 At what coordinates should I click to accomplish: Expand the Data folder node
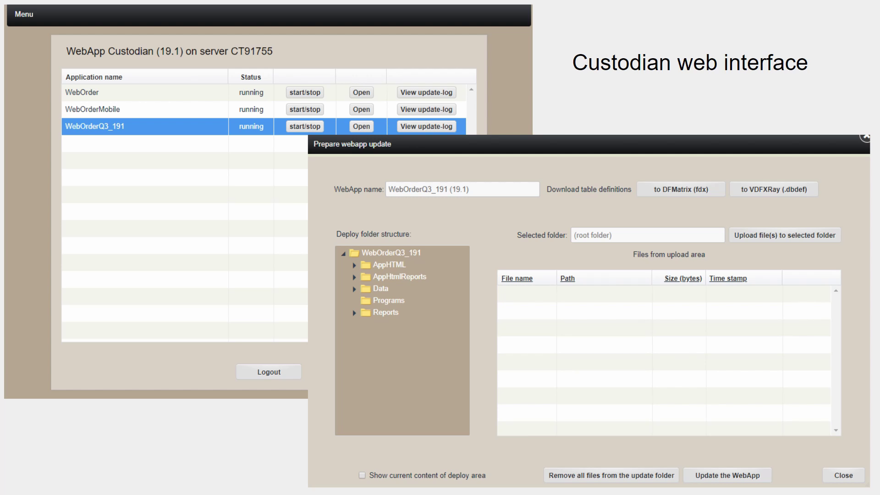click(x=354, y=289)
